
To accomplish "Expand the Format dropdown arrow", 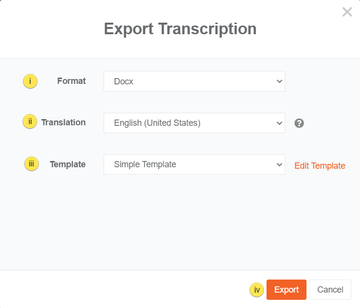I will tap(279, 81).
